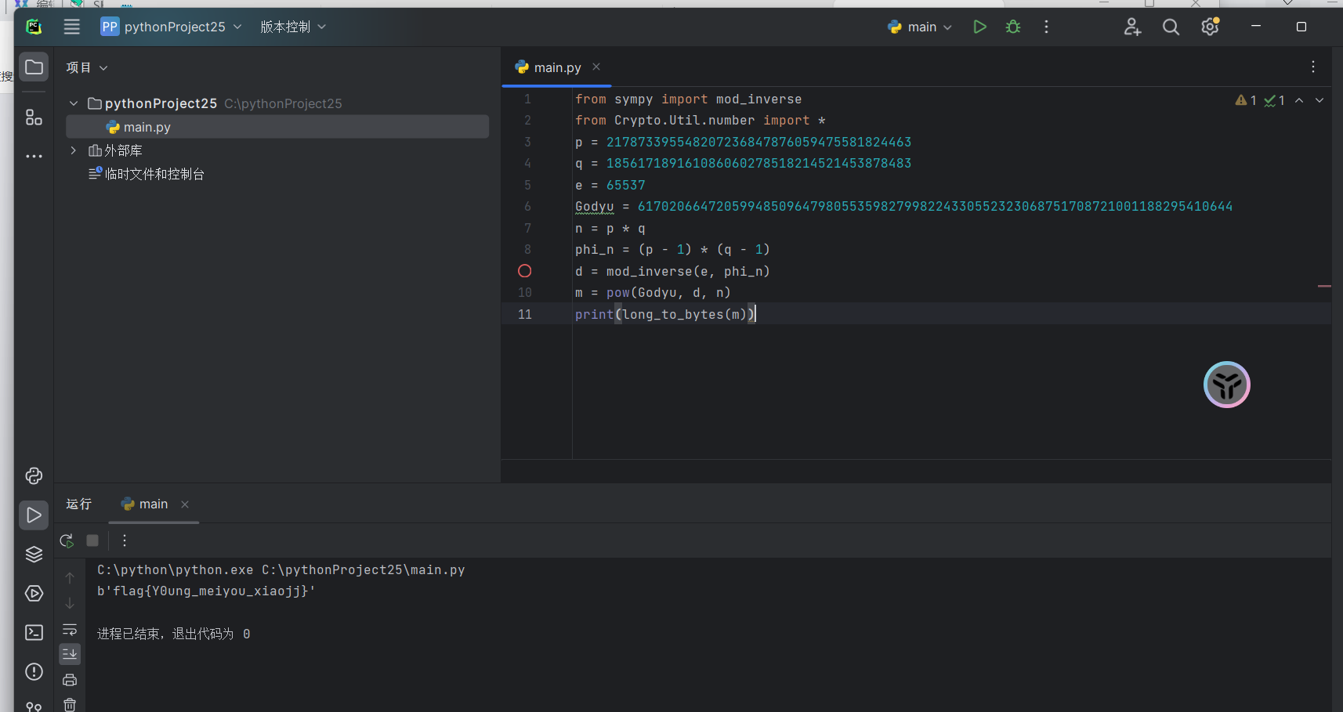Stop the running process button
The width and height of the screenshot is (1343, 712).
(92, 540)
